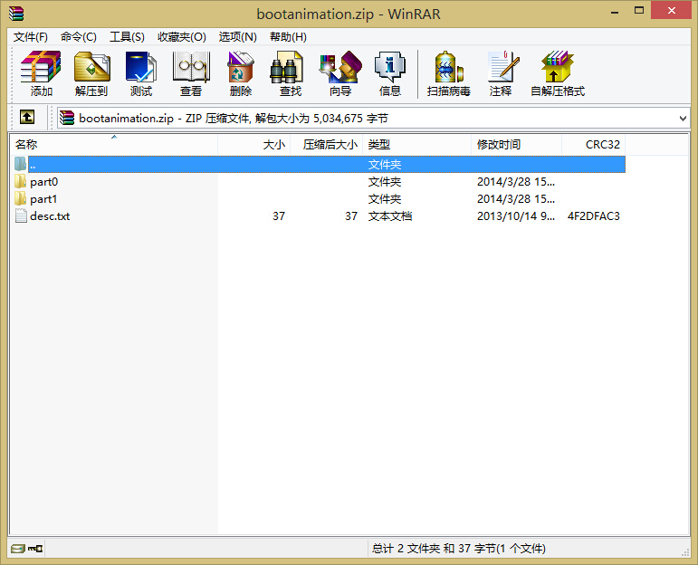Sort by Name (名称) column header
The height and width of the screenshot is (565, 698).
[x=114, y=144]
